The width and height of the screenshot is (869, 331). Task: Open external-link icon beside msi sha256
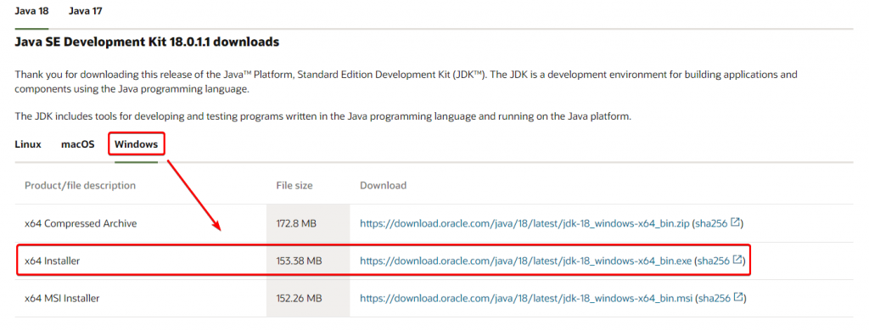pyautogui.click(x=737, y=297)
